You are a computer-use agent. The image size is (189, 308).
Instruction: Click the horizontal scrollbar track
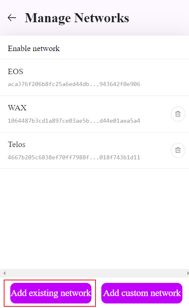point(96,273)
